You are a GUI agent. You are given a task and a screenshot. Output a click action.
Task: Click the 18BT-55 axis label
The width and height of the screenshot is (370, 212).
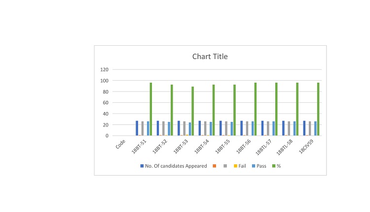[222, 147]
